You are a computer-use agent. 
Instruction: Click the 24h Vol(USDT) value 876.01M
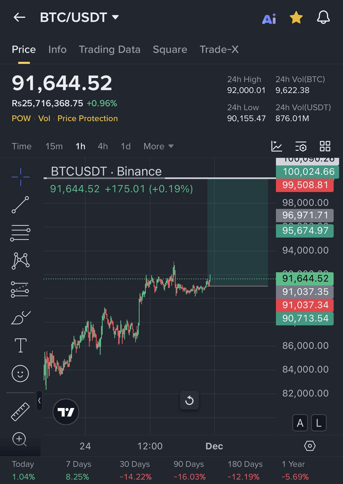coord(292,119)
